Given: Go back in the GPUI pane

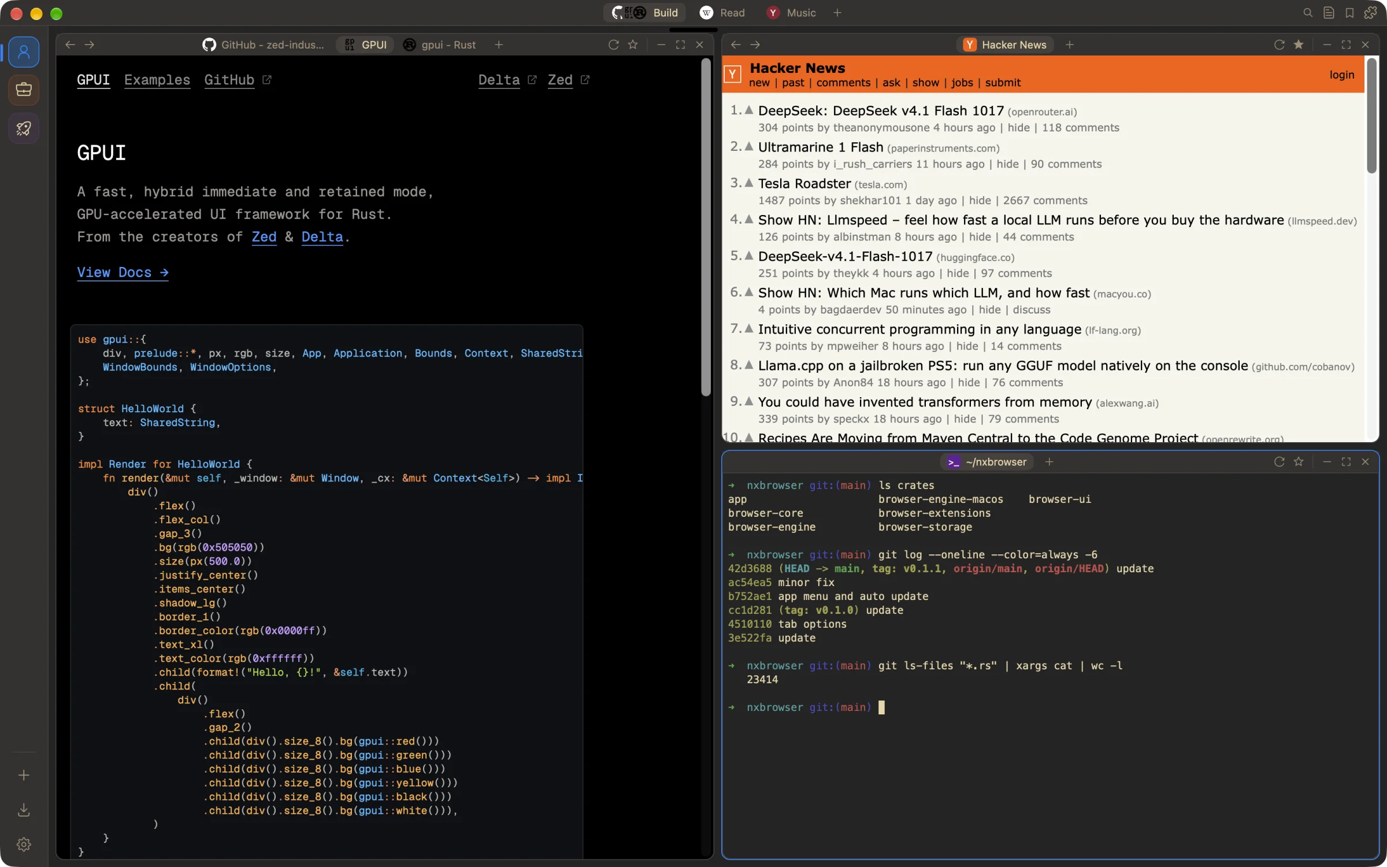Looking at the screenshot, I should pyautogui.click(x=70, y=45).
